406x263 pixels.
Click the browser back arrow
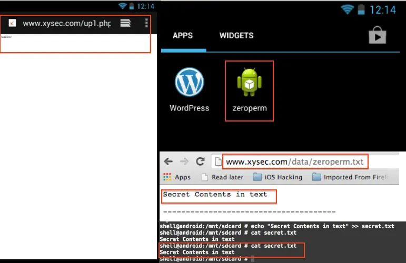tap(169, 161)
